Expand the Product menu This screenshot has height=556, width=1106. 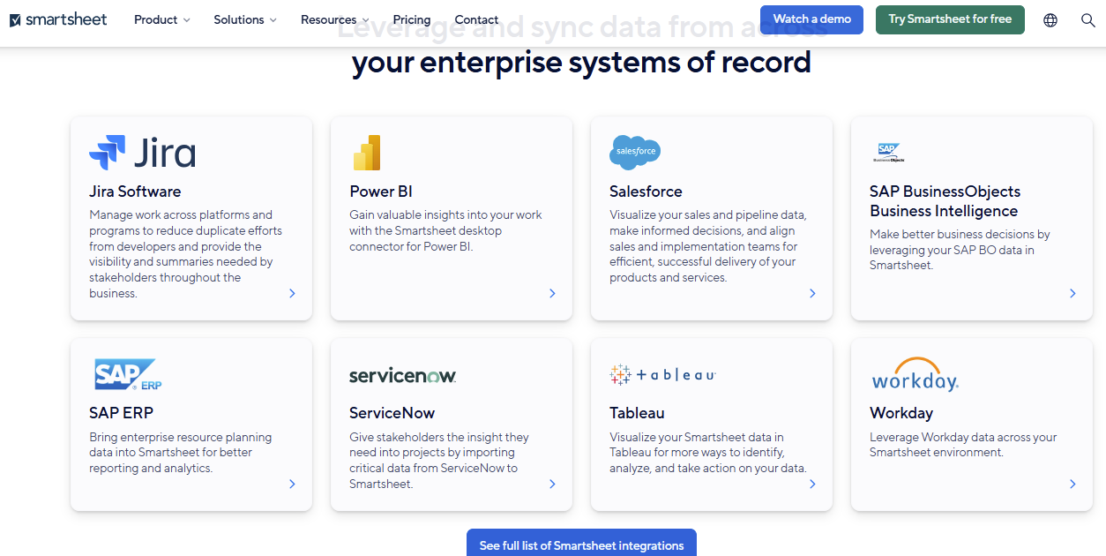tap(162, 19)
